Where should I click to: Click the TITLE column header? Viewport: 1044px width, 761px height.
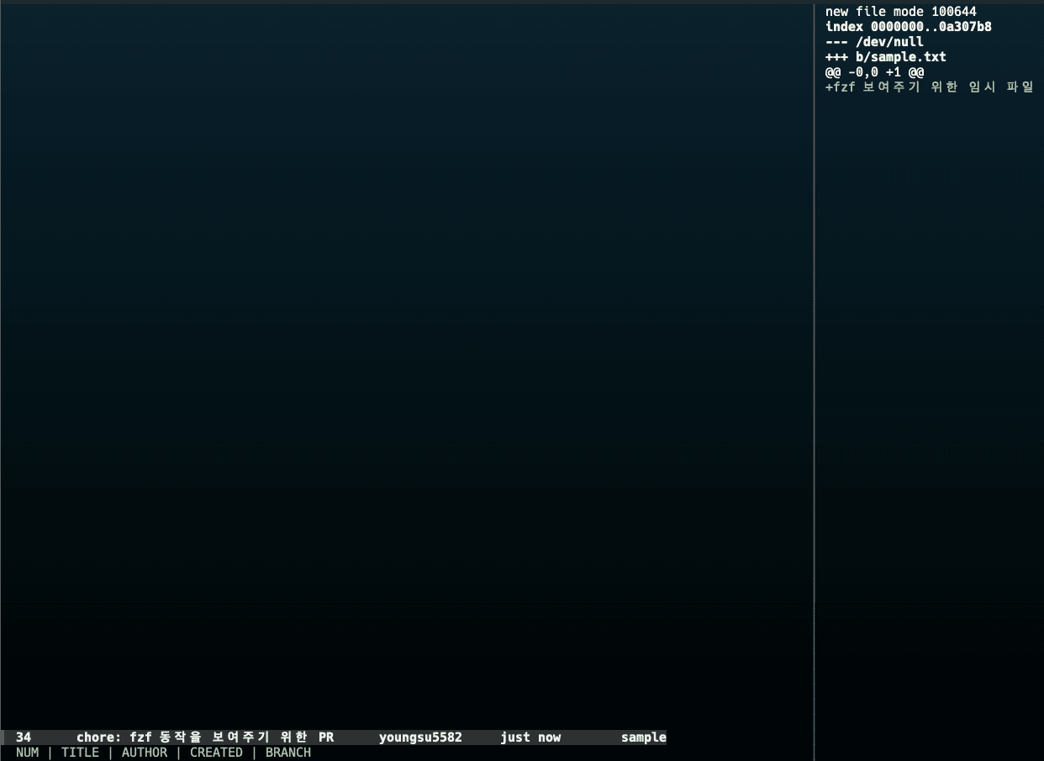point(80,753)
